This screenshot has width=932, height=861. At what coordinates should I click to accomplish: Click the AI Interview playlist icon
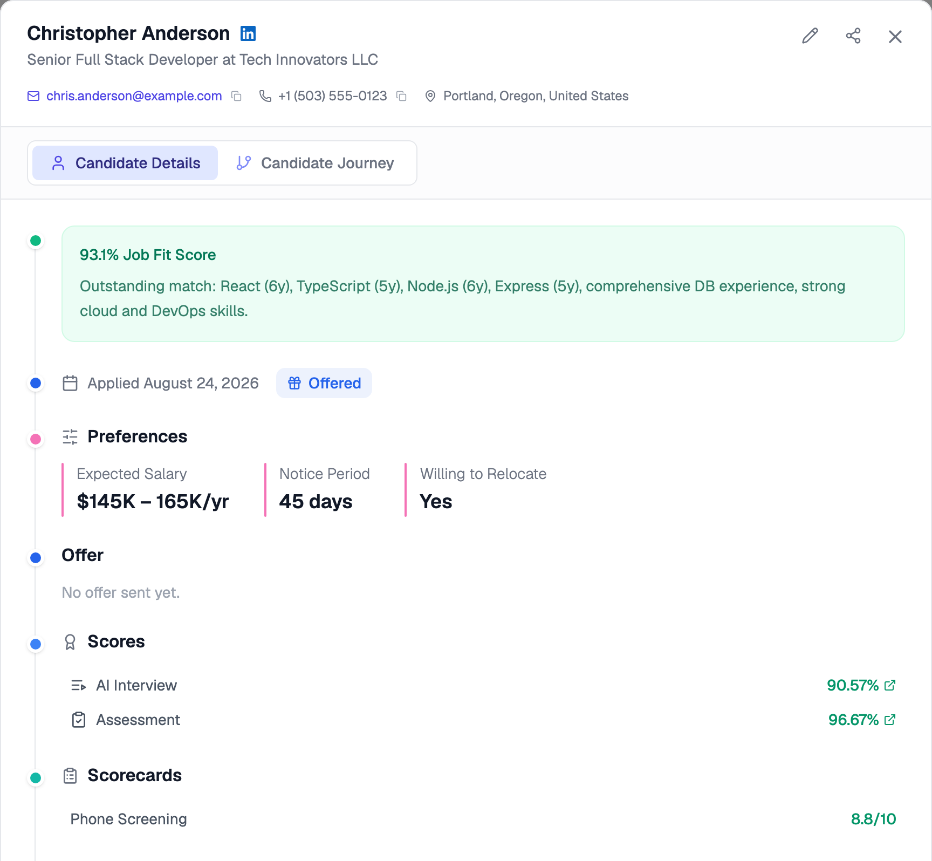(x=79, y=685)
